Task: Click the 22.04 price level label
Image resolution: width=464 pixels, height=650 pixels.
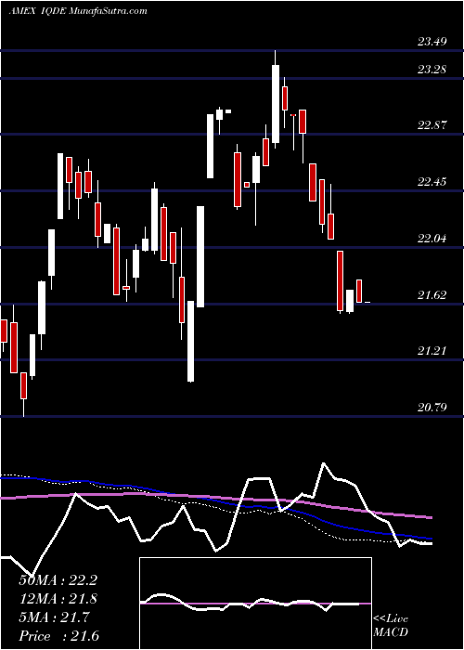Action: coord(432,239)
